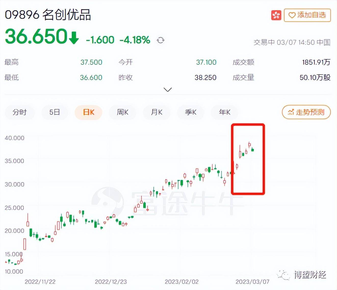Click the high value 37.500
337x290 pixels.
pyautogui.click(x=91, y=62)
